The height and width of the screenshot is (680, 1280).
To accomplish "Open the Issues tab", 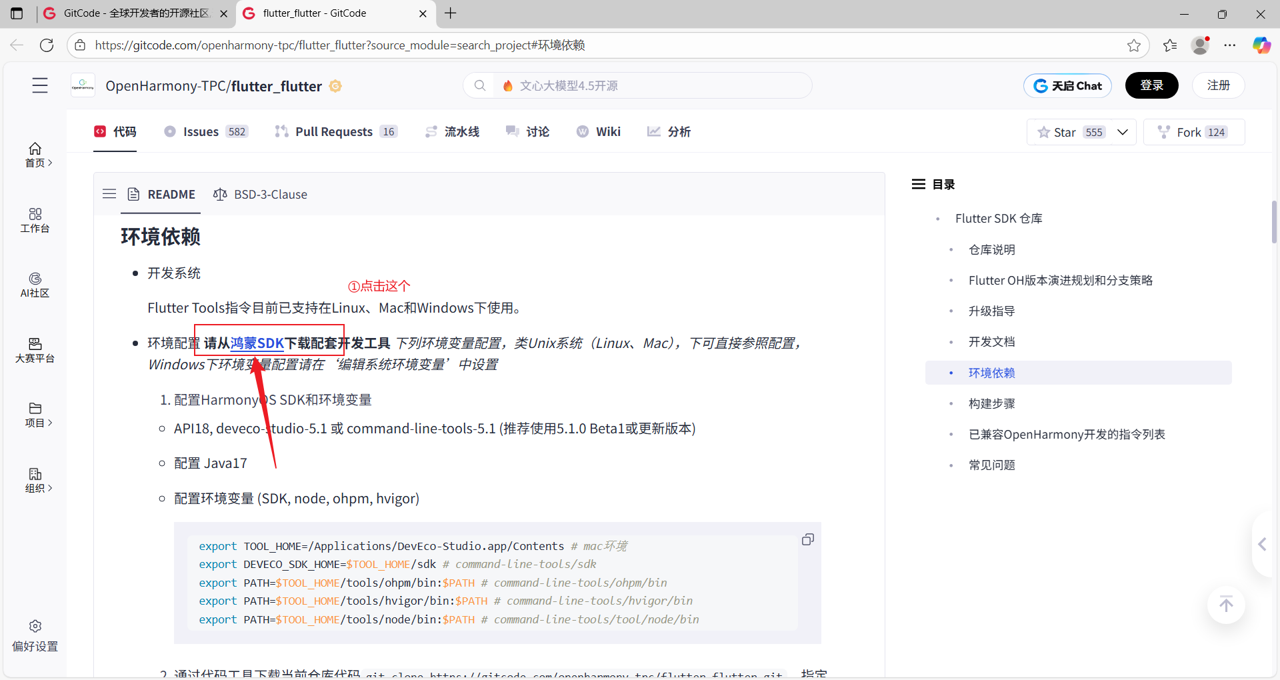I will click(x=206, y=132).
